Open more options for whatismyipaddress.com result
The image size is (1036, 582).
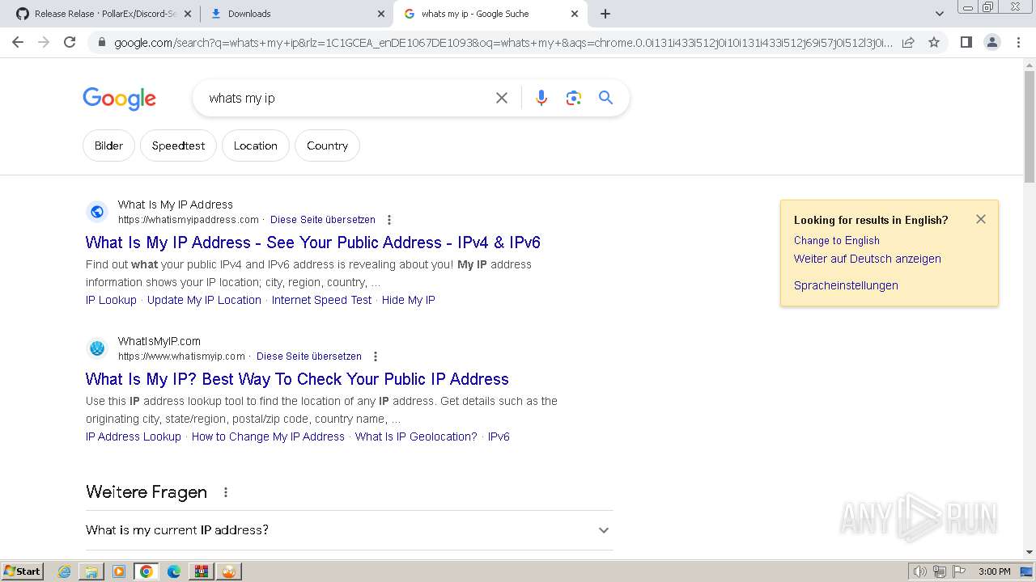coord(389,220)
